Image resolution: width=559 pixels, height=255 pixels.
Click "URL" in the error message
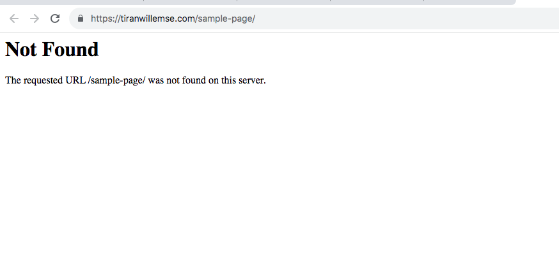pos(75,80)
